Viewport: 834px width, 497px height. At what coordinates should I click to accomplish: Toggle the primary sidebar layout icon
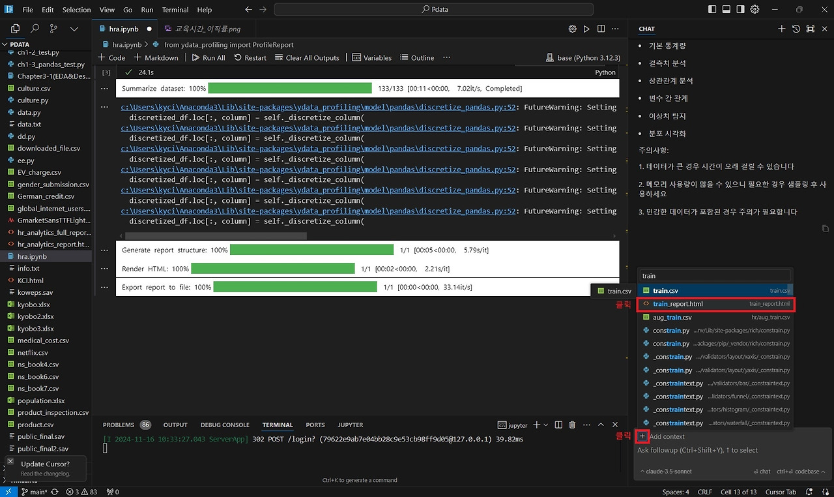coord(711,10)
